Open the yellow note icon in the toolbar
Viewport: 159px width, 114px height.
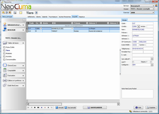click(21, 13)
